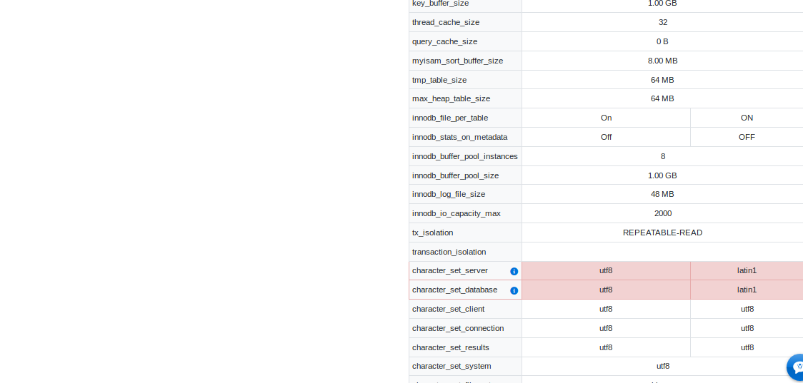Click the max_heap_table_size 64 MB value
This screenshot has width=803, height=383.
[662, 98]
